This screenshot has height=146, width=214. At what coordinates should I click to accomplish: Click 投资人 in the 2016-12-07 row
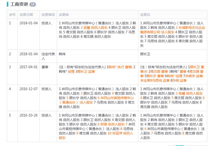(46, 89)
